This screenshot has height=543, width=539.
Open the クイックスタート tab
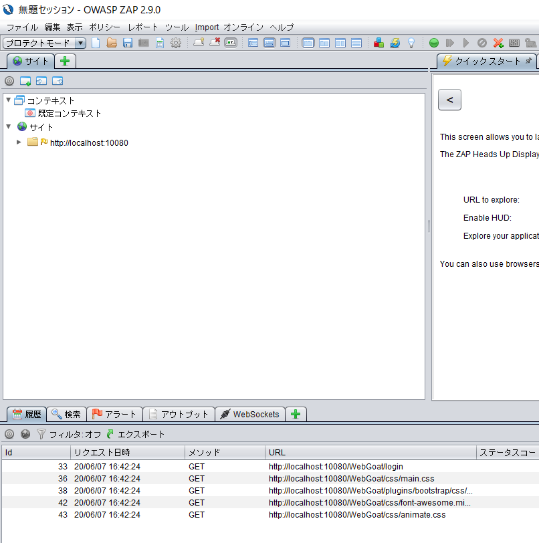pos(488,62)
